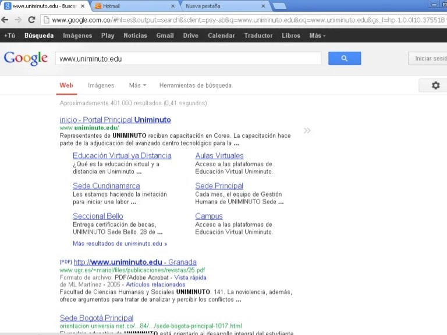Open Gmail in the Google bar
Viewport: 447px width, 335px height.
pyautogui.click(x=165, y=35)
